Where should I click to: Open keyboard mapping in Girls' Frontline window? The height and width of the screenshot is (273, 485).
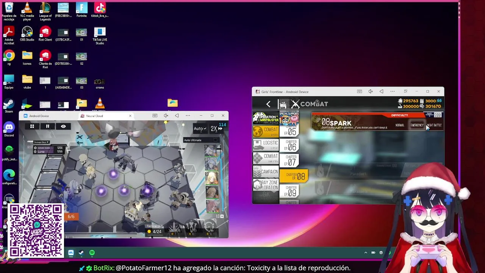360,91
